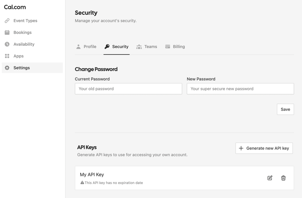The height and width of the screenshot is (198, 302).
Task: Switch to the Profile tab
Action: [x=86, y=46]
